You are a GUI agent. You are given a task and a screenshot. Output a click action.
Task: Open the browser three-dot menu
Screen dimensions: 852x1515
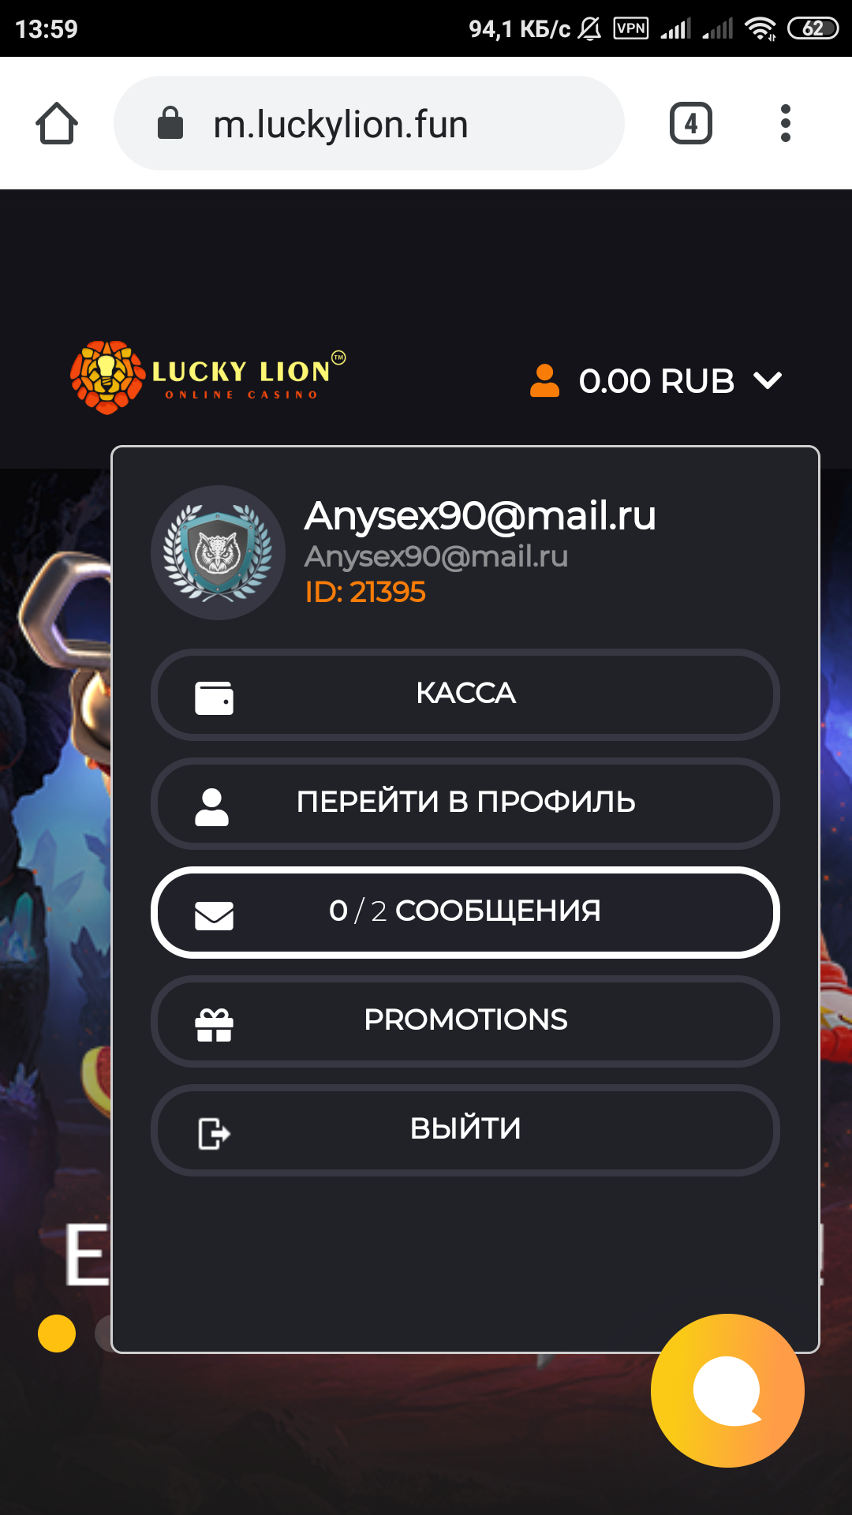coord(785,123)
